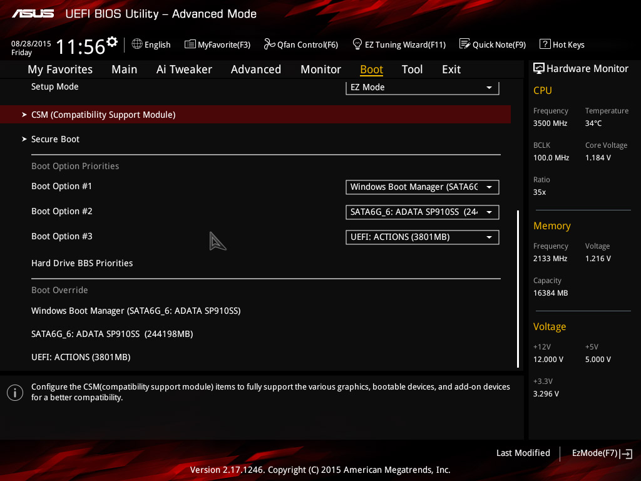The height and width of the screenshot is (481, 641).
Task: Open Quick Note notepad icon
Action: [464, 44]
